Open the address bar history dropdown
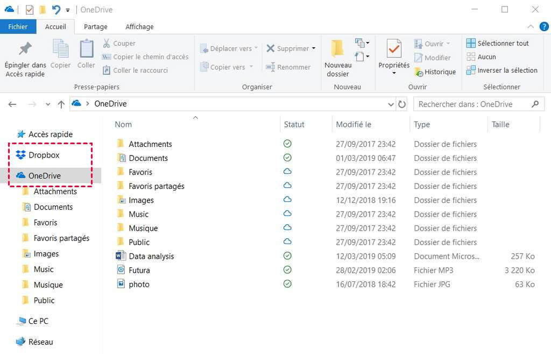551x354 pixels. point(391,104)
